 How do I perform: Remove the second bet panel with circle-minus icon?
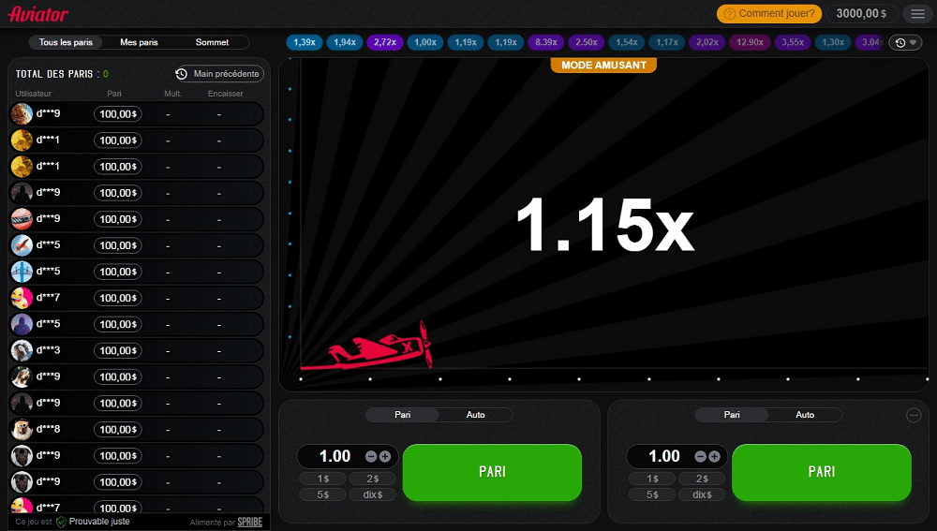click(x=914, y=415)
